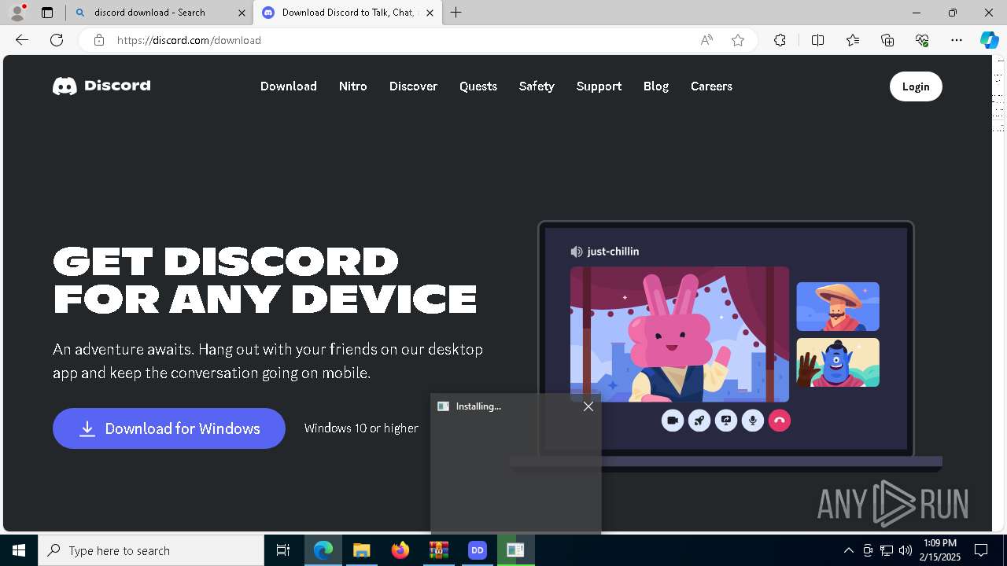Open a new browser tab
1007x566 pixels.
click(x=456, y=13)
